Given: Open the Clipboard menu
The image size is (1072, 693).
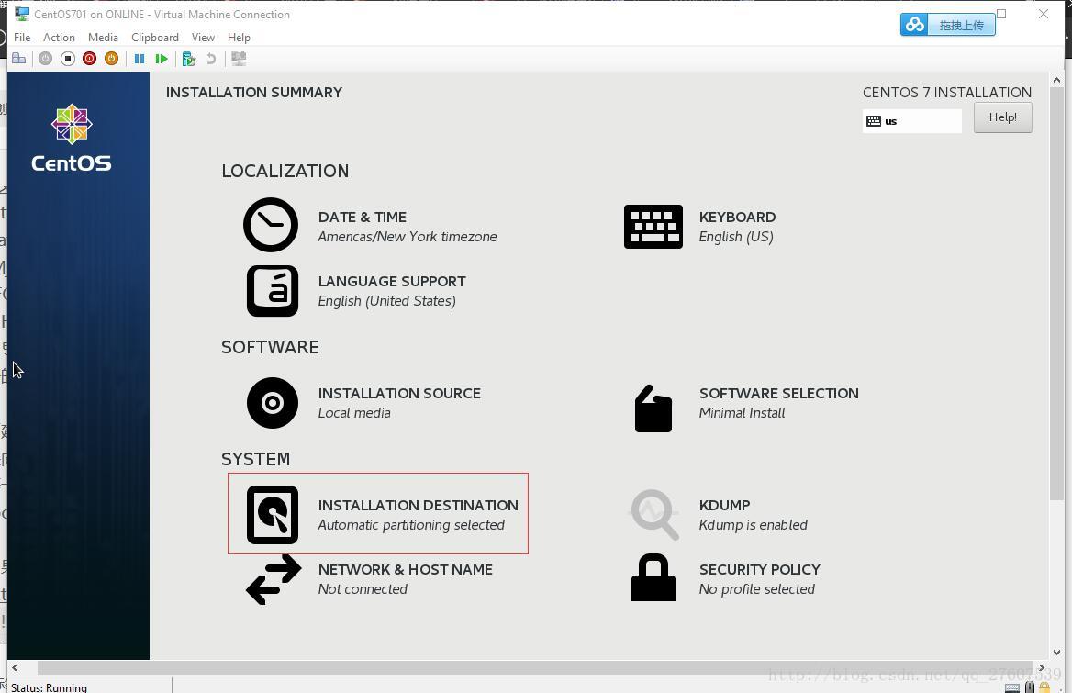Looking at the screenshot, I should click(155, 37).
